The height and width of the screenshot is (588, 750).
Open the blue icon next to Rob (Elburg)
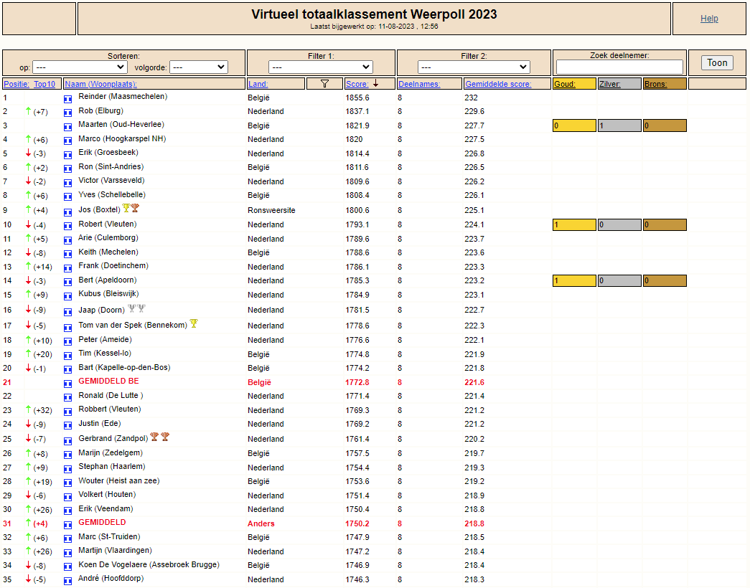(68, 112)
